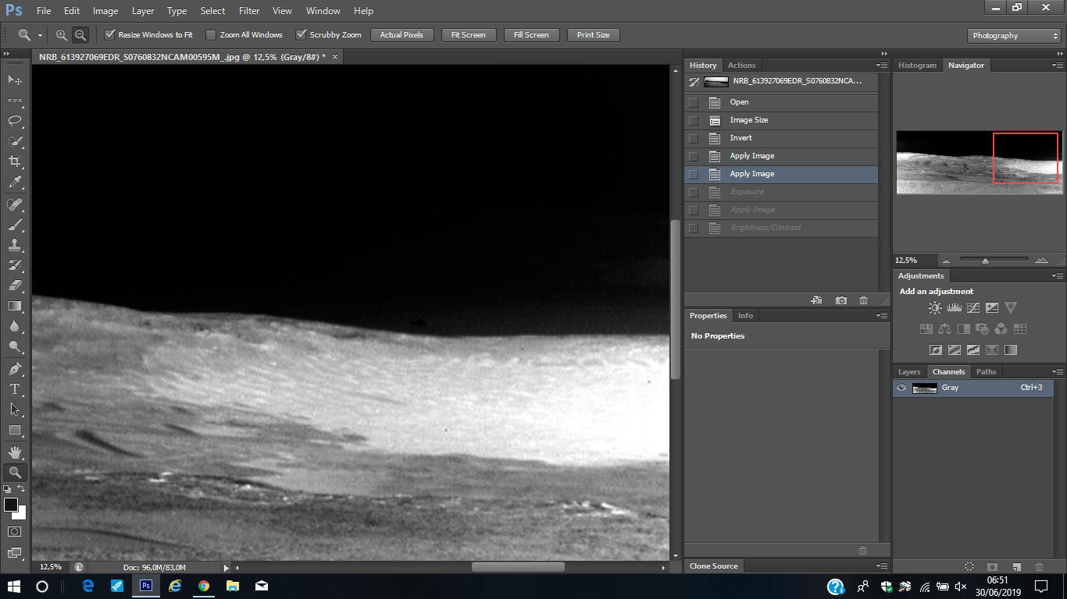Create new snapshot camera icon in History
The image size is (1067, 599).
tap(840, 300)
